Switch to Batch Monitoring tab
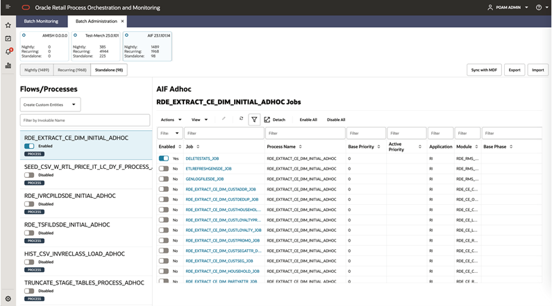Screen dimensions: 552x306 tap(41, 21)
